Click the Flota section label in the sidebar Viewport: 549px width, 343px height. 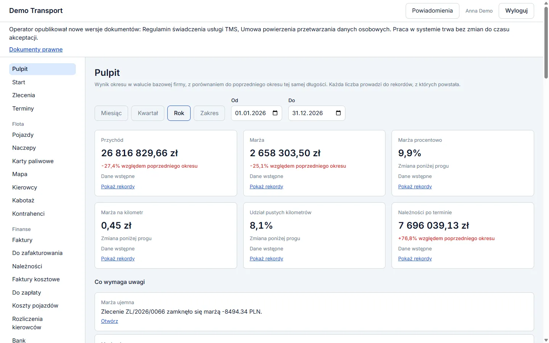tap(18, 124)
